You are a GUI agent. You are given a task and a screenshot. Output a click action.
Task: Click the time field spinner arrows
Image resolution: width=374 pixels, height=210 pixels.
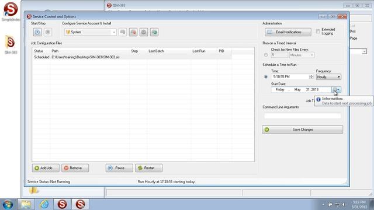click(311, 77)
